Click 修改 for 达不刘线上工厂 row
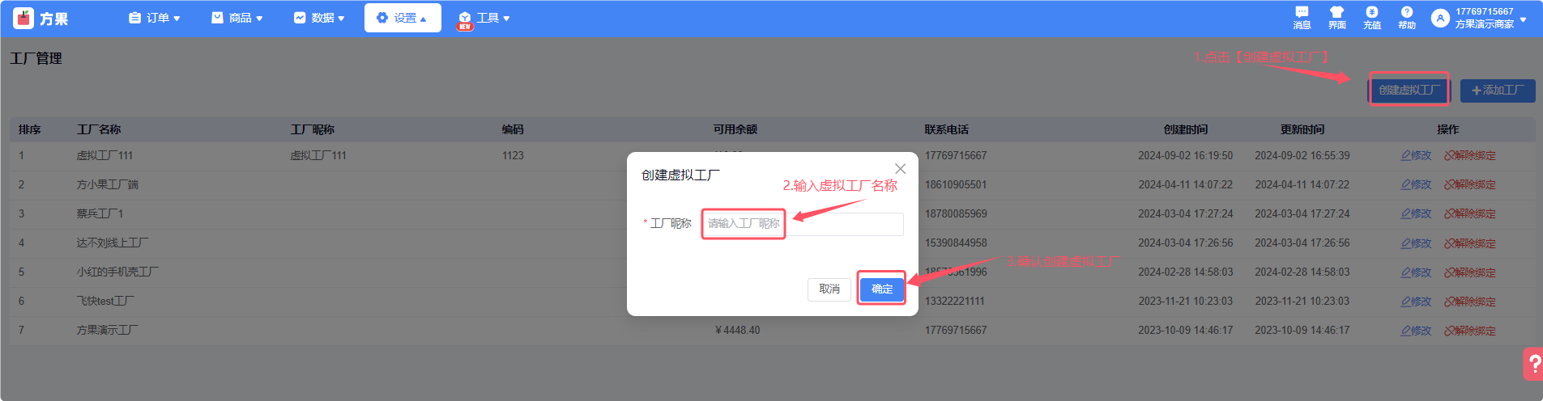The height and width of the screenshot is (401, 1543). pyautogui.click(x=1416, y=243)
